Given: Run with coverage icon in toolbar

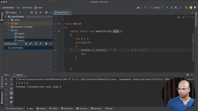Looking at the screenshot, I should pyautogui.click(x=176, y=7).
